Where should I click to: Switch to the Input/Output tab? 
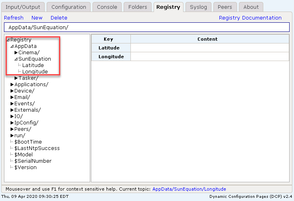[23, 7]
